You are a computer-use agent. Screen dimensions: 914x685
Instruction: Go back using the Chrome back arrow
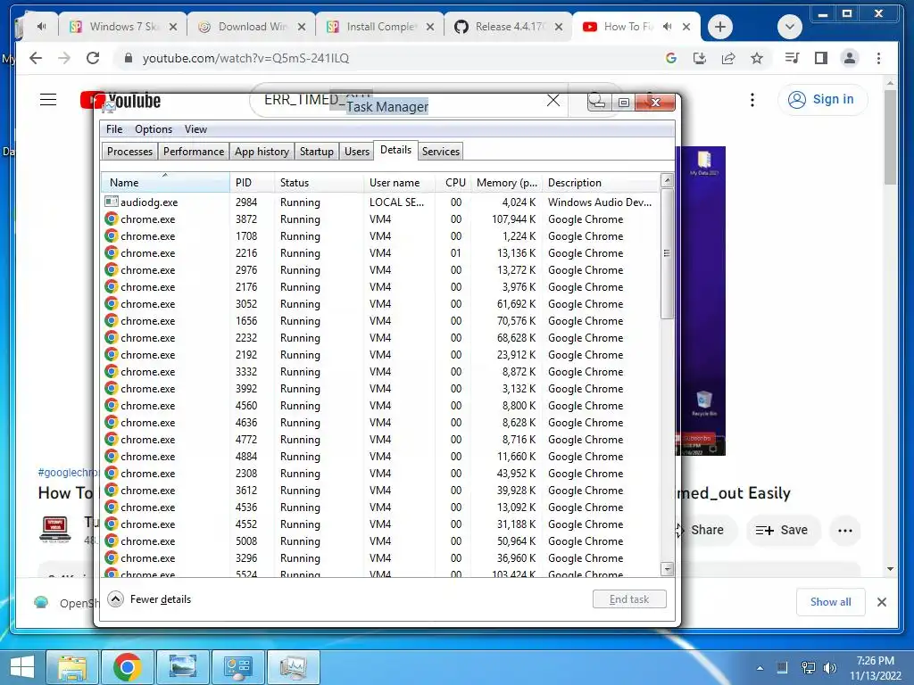point(36,58)
